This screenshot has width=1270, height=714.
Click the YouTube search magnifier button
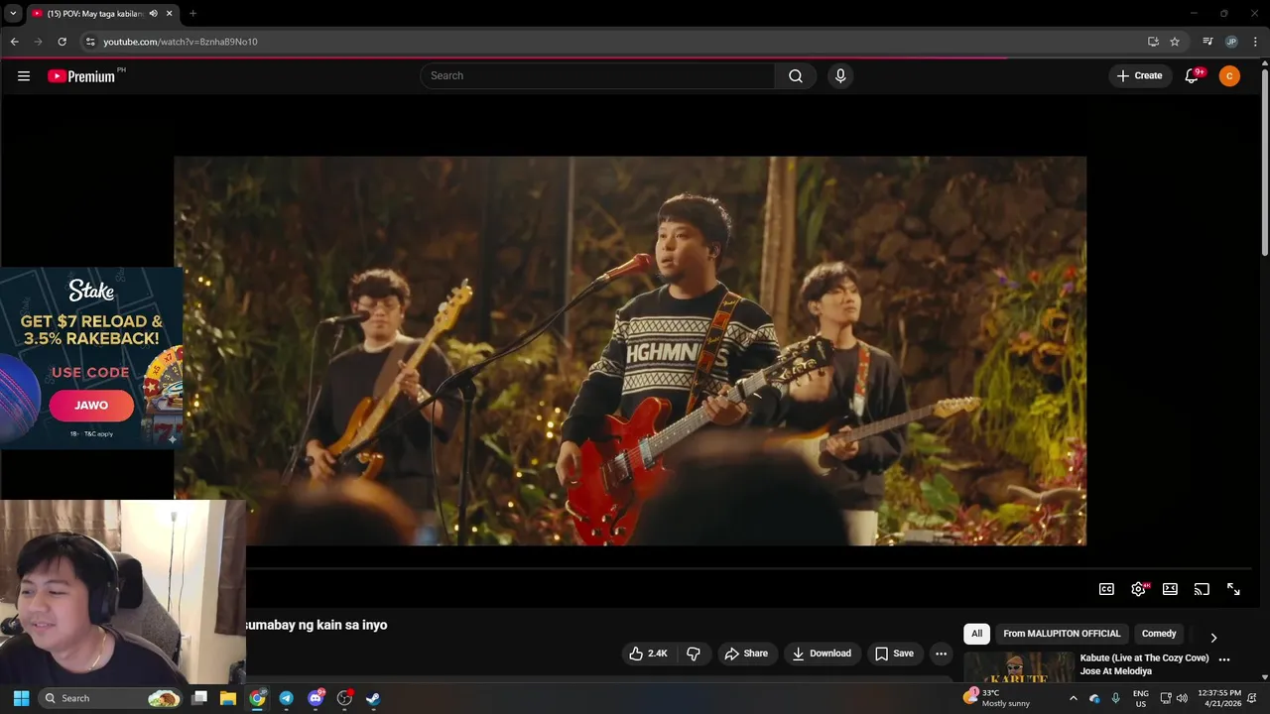(796, 75)
